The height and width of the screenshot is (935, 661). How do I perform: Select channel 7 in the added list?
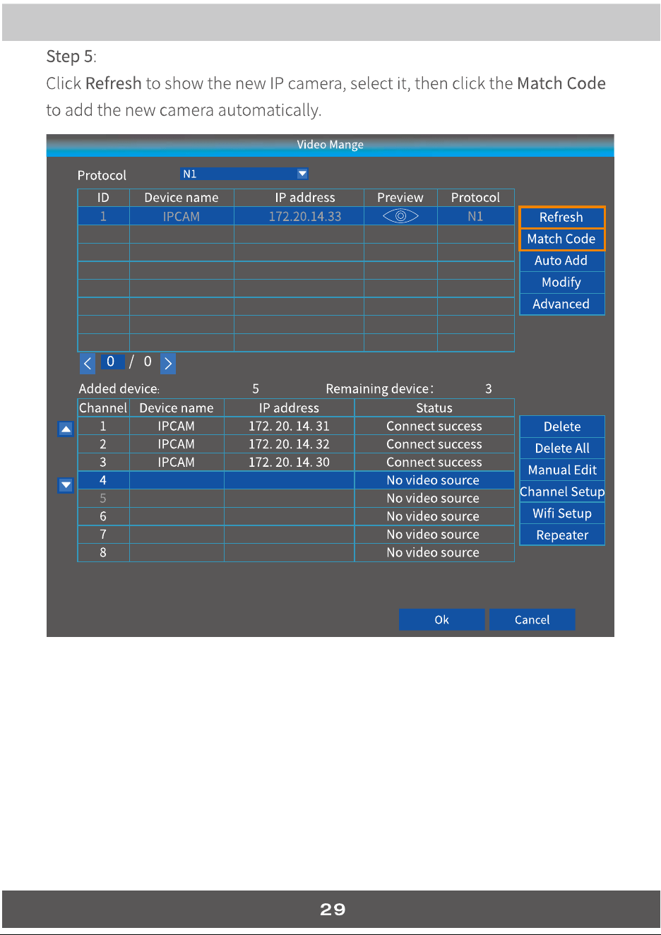coord(296,535)
